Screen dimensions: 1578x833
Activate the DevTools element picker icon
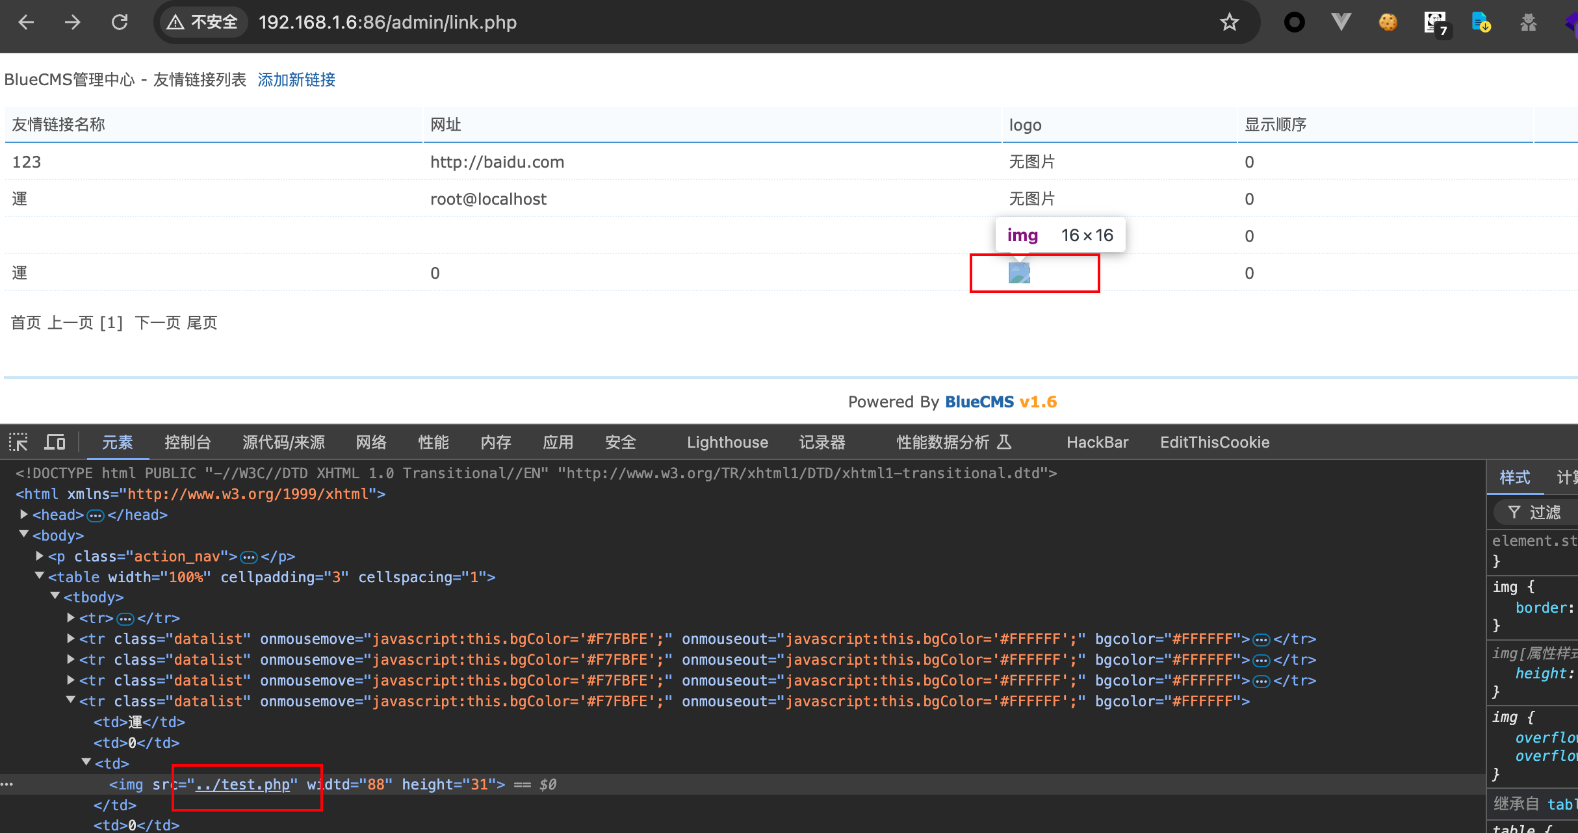pyautogui.click(x=18, y=442)
